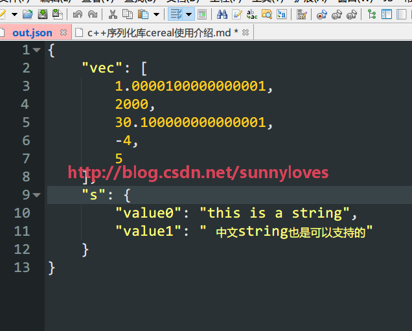Switch to hex/binary edit mode icon
This screenshot has height=331, width=412.
click(x=302, y=14)
